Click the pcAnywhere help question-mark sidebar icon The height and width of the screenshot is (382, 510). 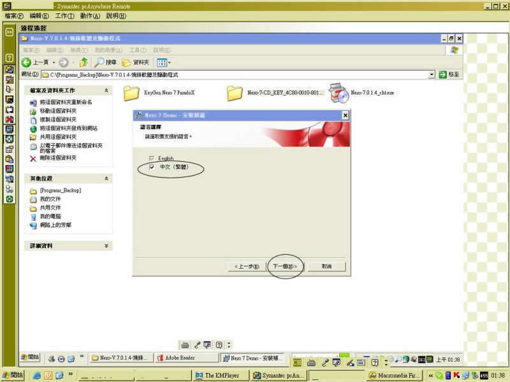pyautogui.click(x=10, y=58)
